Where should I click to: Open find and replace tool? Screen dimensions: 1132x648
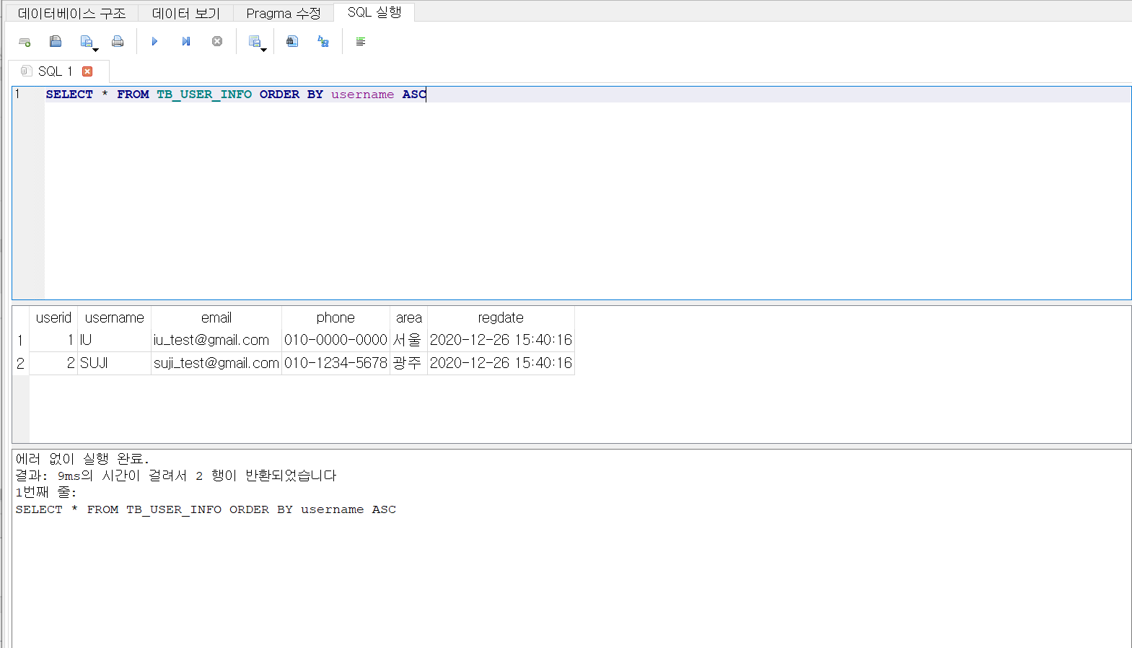(x=323, y=42)
